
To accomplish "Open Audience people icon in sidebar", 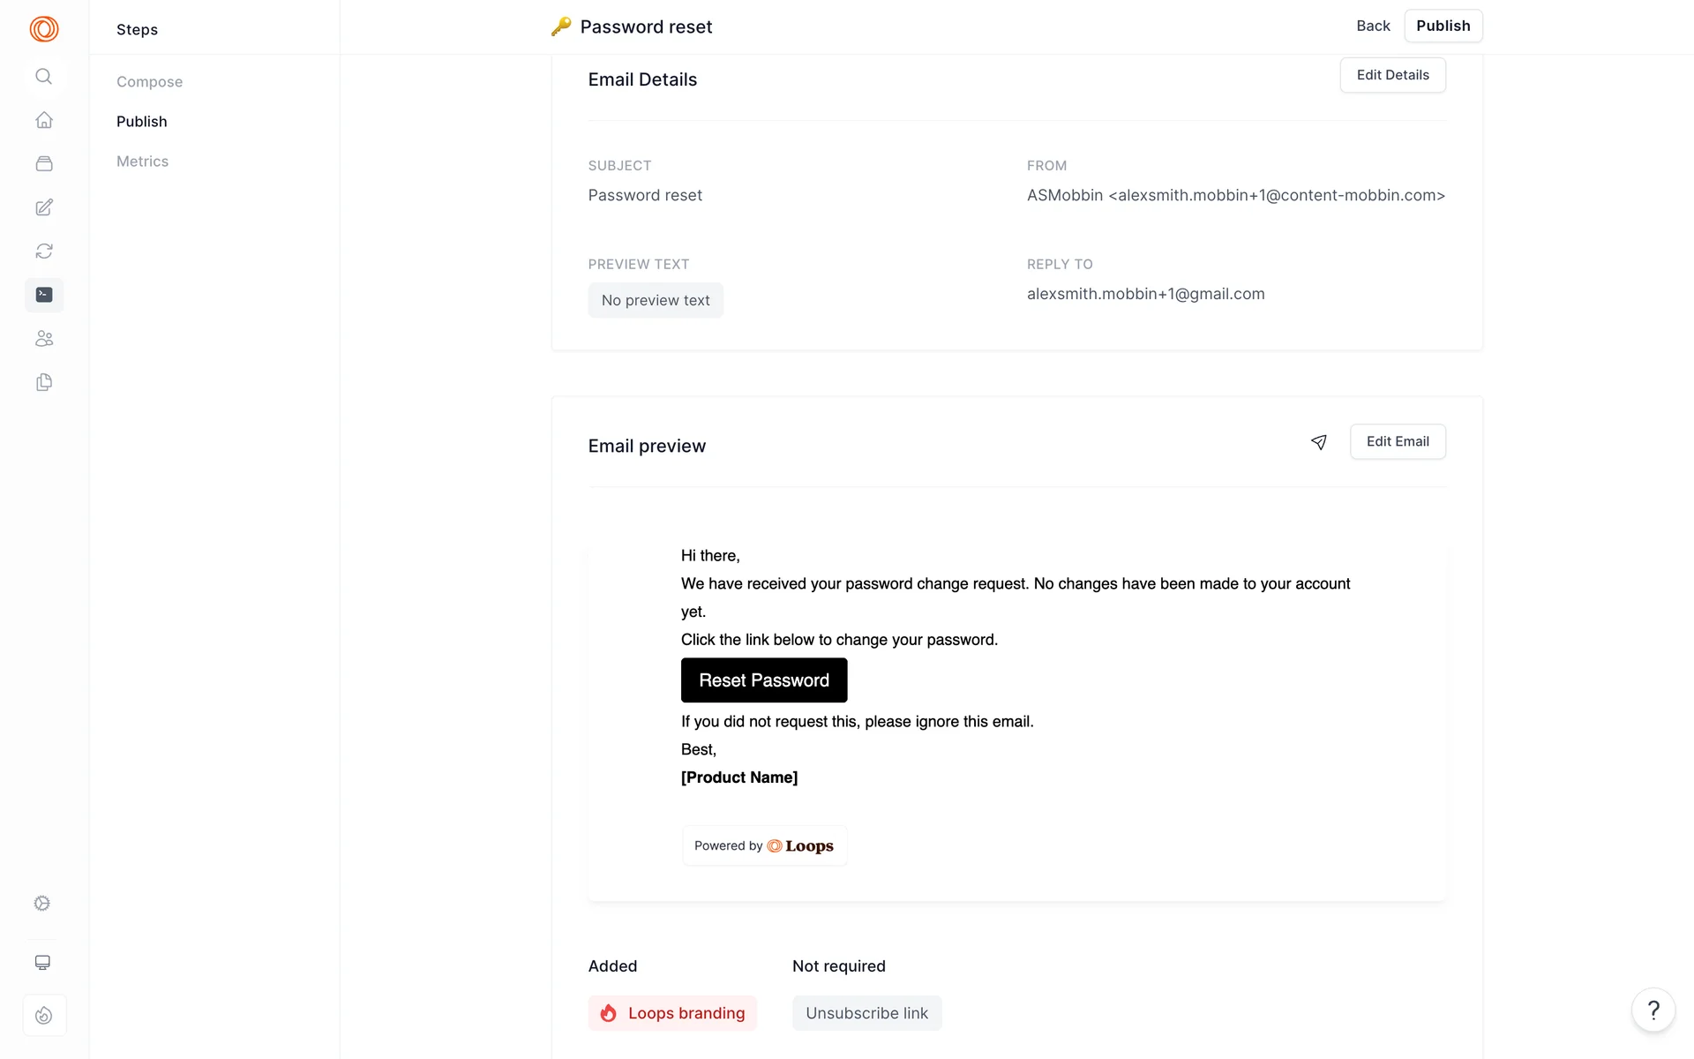I will pyautogui.click(x=44, y=339).
